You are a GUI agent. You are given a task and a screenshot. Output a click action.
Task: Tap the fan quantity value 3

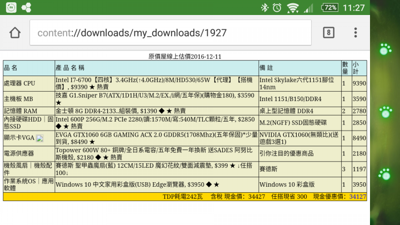click(344, 169)
